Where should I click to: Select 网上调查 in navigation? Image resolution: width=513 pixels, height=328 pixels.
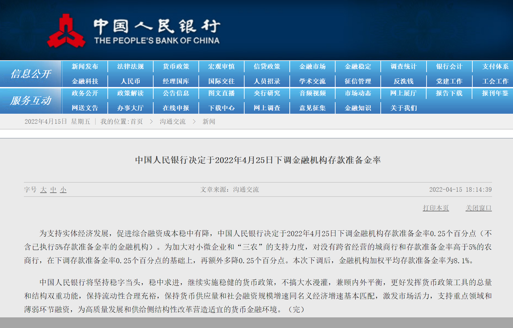point(267,108)
